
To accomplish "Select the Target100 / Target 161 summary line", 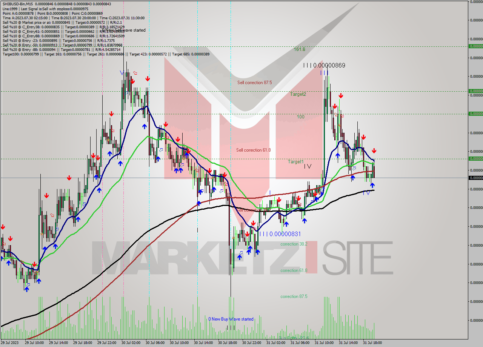I will click(106, 54).
